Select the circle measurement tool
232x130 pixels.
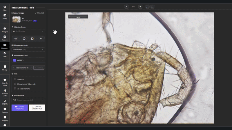click(x=24, y=38)
